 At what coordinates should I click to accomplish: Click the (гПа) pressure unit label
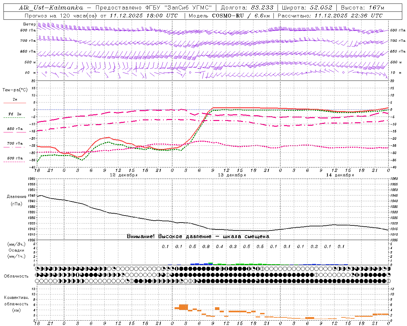click(x=17, y=204)
